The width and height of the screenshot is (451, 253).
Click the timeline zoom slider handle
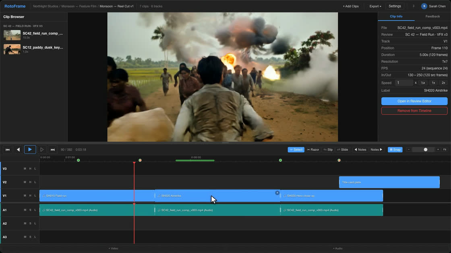pos(425,149)
